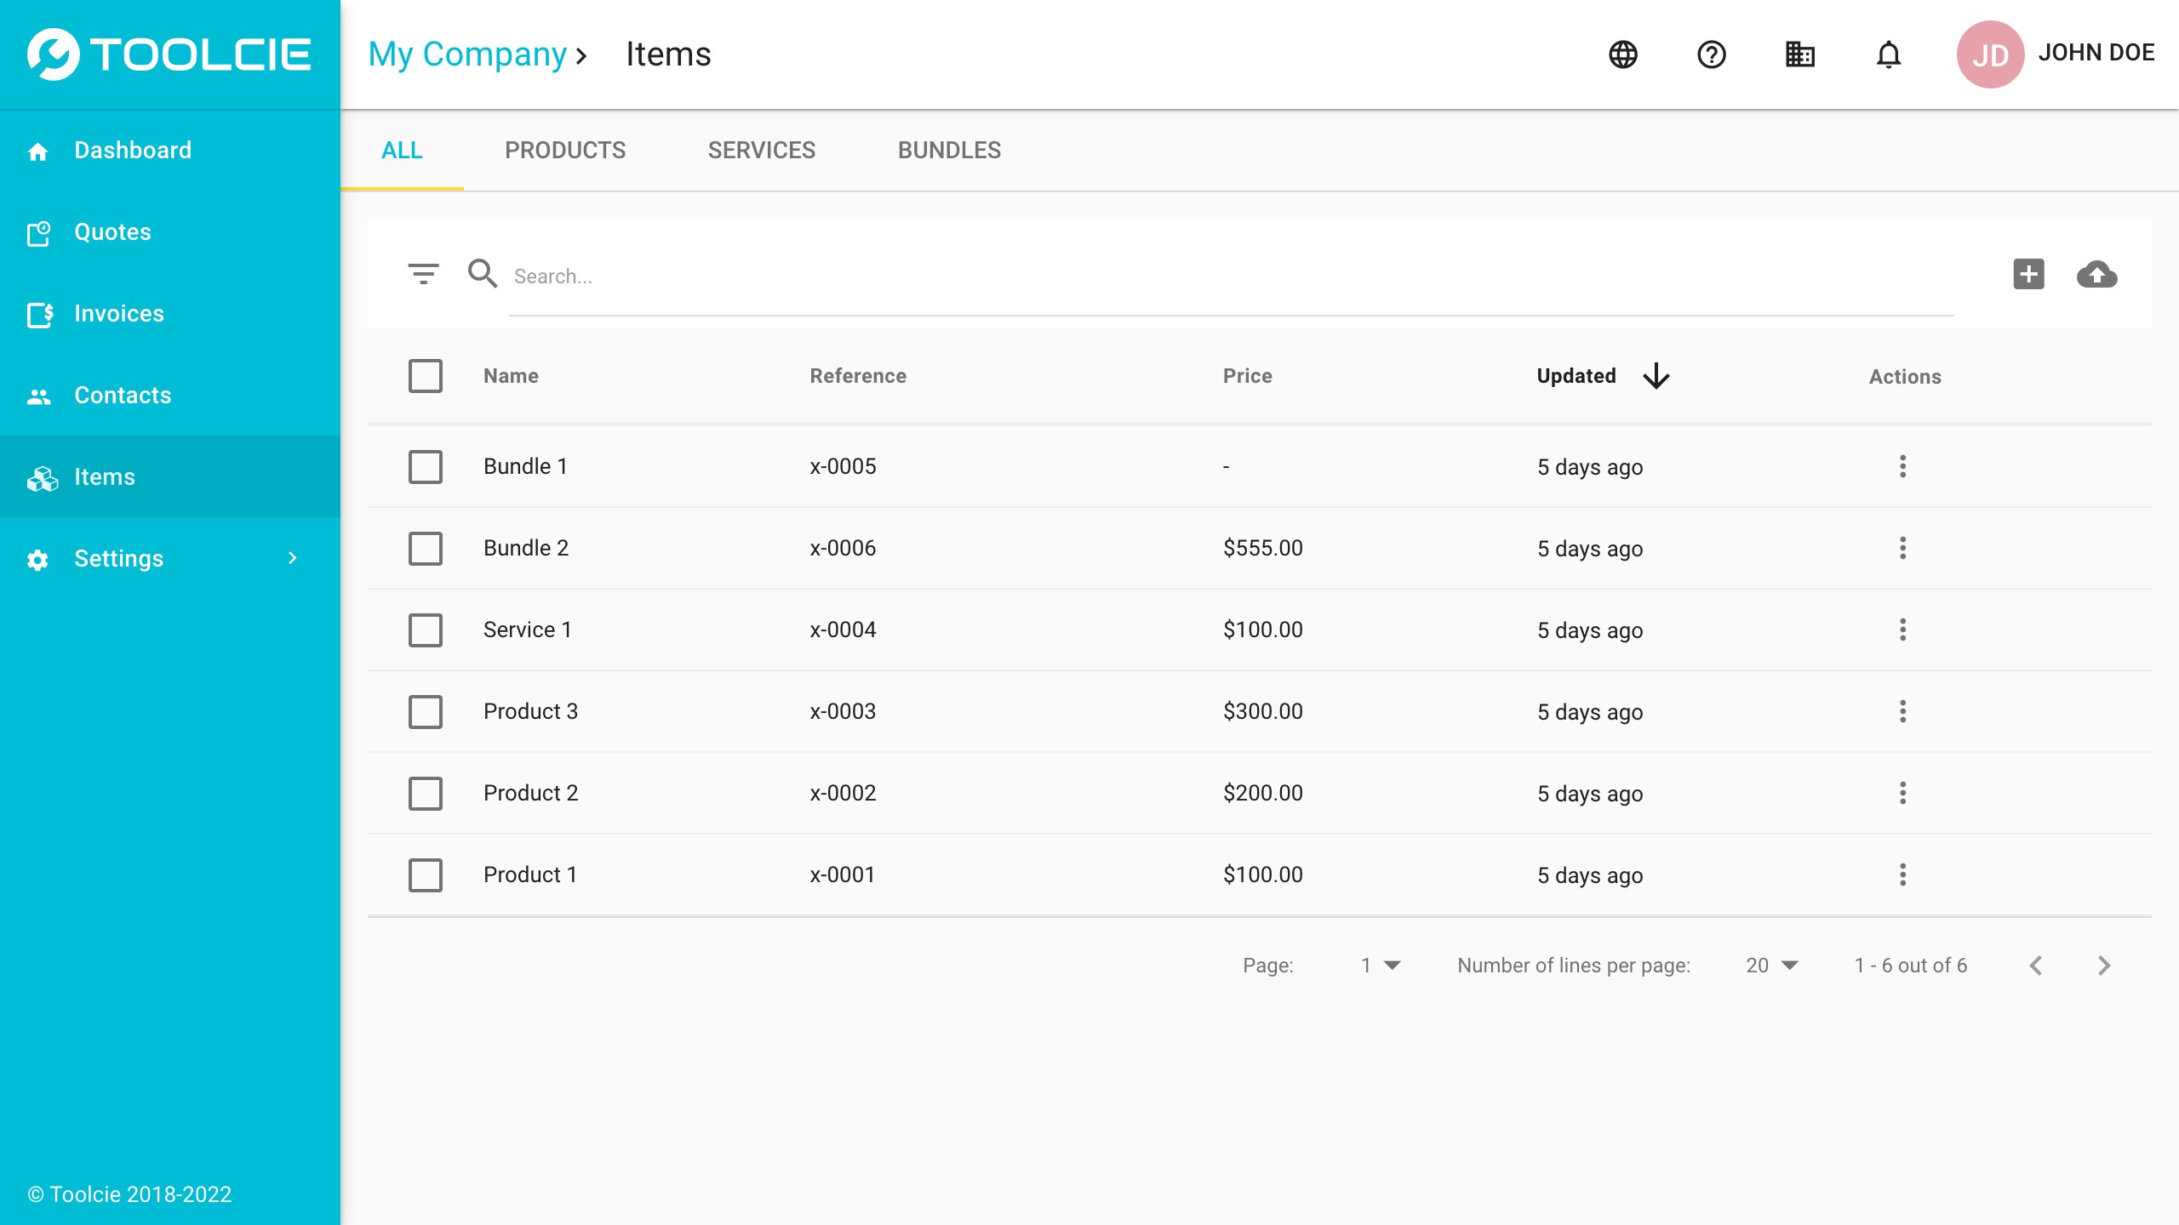This screenshot has width=2179, height=1225.
Task: Select the Product 1 row checkbox
Action: 426,875
